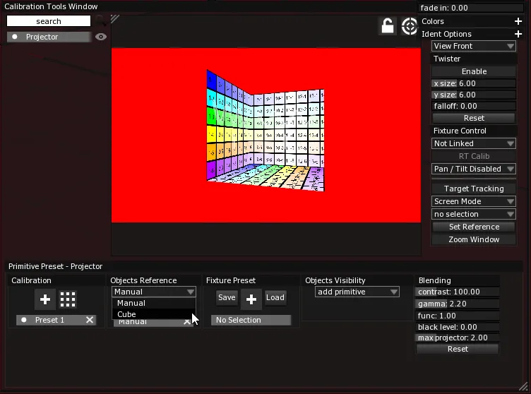Click the Twister Enable button
The image size is (531, 394).
[474, 71]
